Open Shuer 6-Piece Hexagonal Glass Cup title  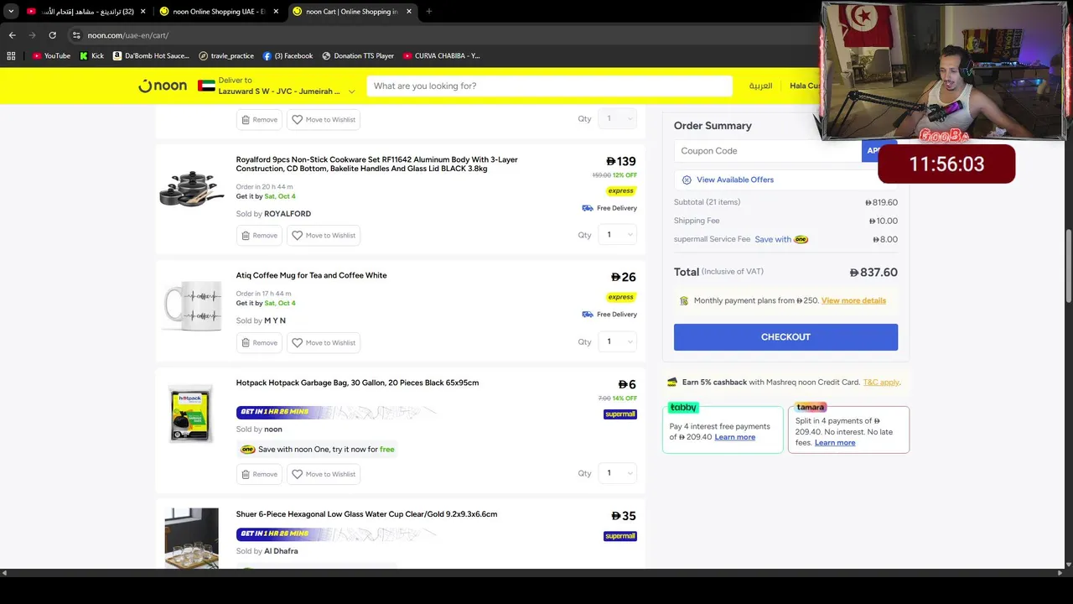(x=366, y=514)
